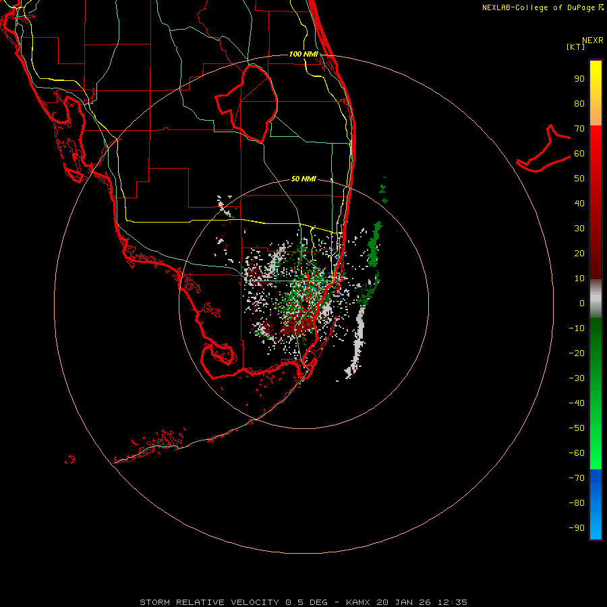The width and height of the screenshot is (607, 607).
Task: Pick the bright green segment near -60
Action: 596,453
